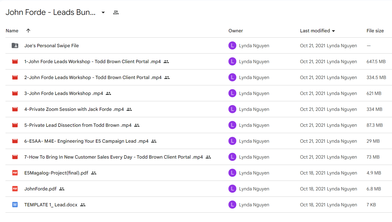392x222 pixels.
Task: Click the 334.5 MB file size value
Action: tap(376, 77)
